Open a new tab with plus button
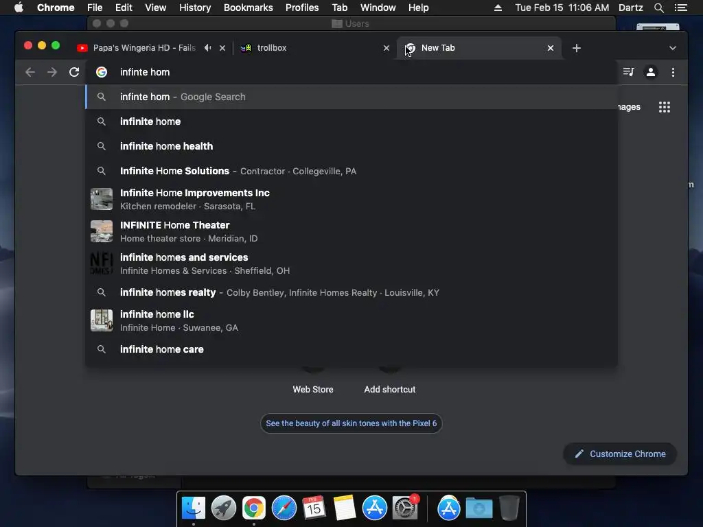This screenshot has width=703, height=527. [x=577, y=48]
